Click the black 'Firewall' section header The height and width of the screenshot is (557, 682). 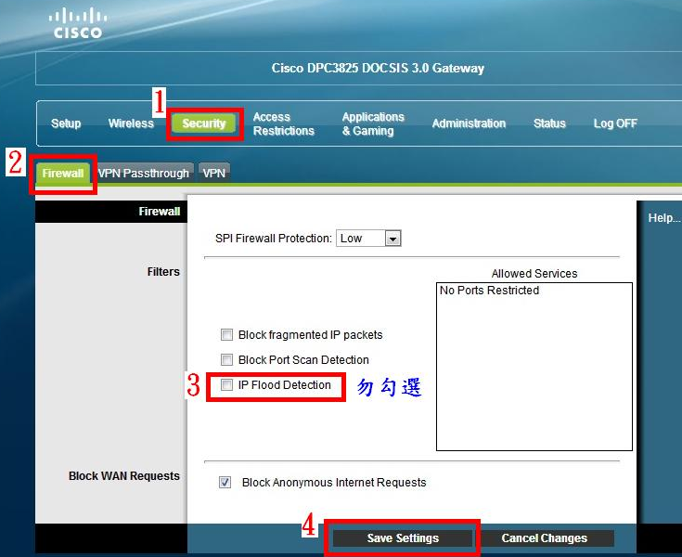pyautogui.click(x=111, y=212)
